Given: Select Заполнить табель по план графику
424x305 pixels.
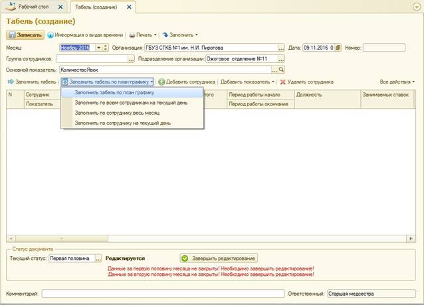Looking at the screenshot, I should pyautogui.click(x=114, y=93).
